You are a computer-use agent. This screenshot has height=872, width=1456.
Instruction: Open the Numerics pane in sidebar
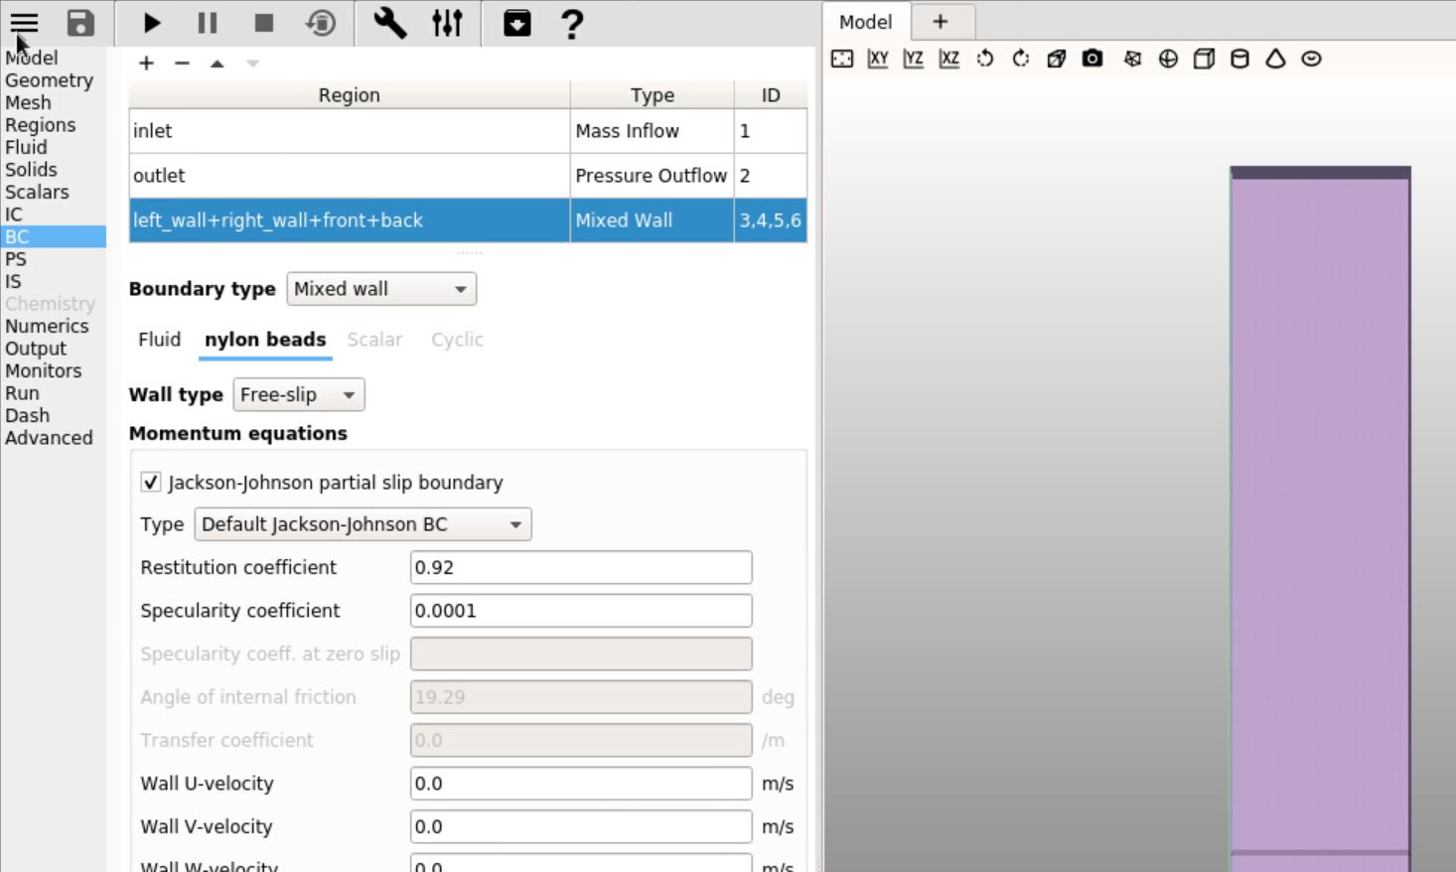click(47, 327)
